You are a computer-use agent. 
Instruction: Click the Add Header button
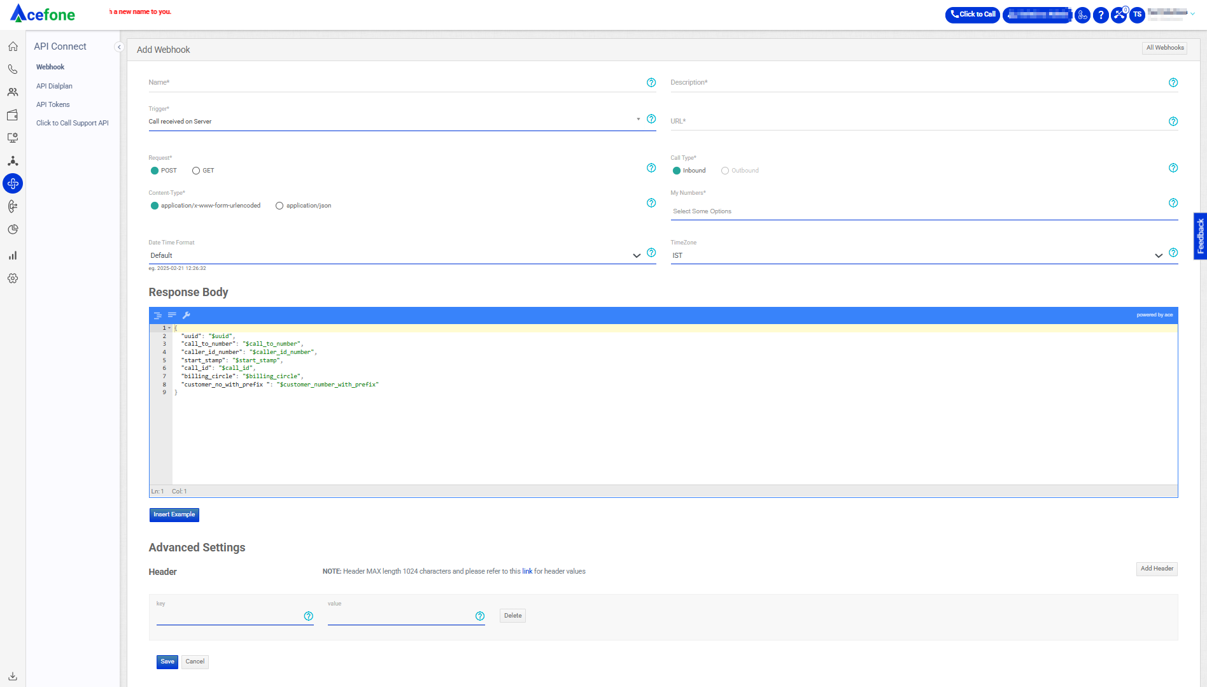(1157, 569)
